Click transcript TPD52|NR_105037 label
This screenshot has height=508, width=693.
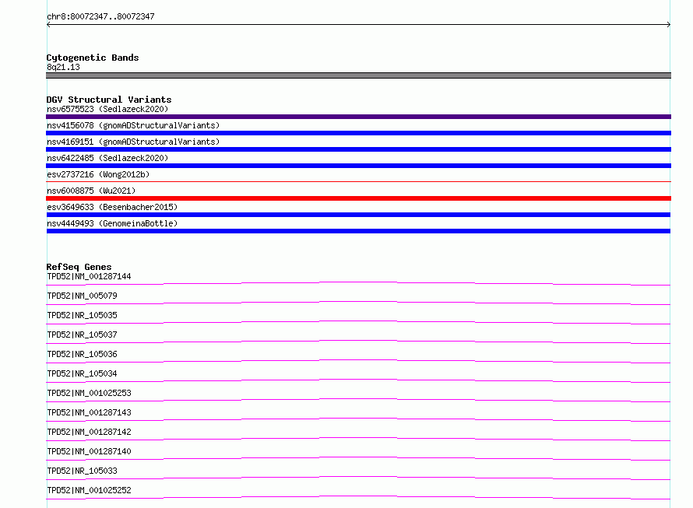coord(82,335)
